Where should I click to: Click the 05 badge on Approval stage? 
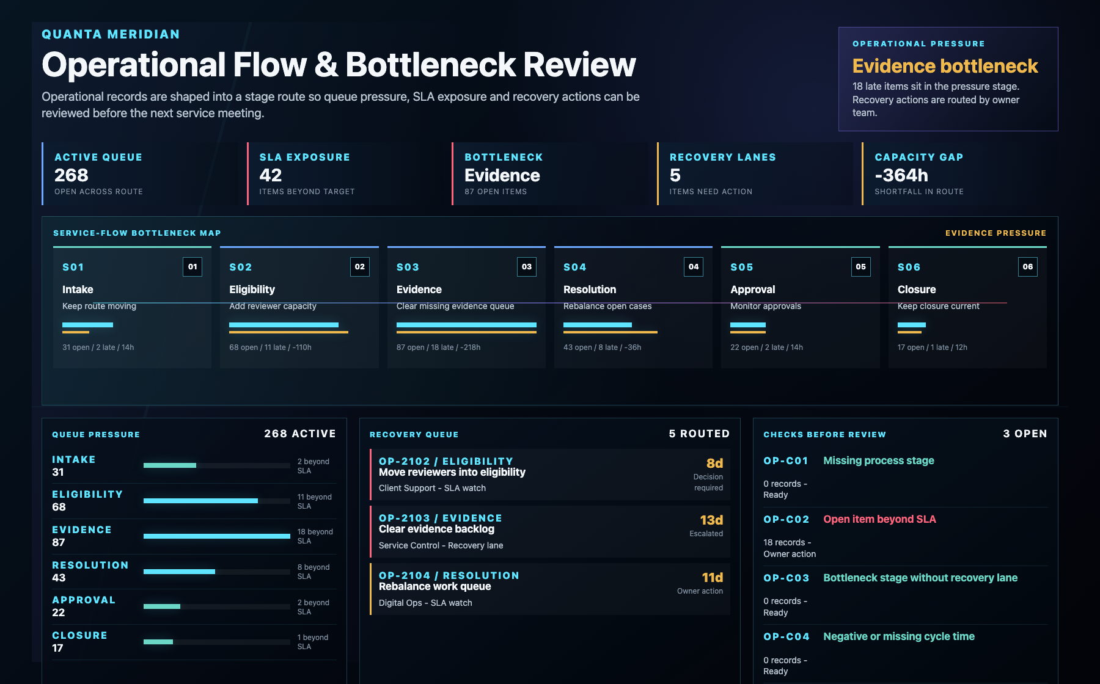click(x=861, y=267)
